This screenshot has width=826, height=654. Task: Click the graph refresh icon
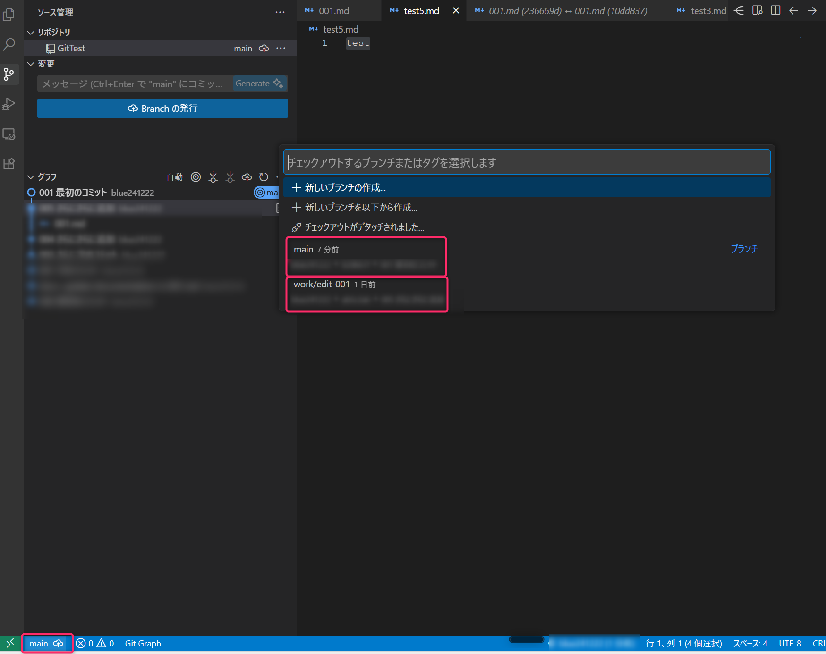(x=264, y=177)
